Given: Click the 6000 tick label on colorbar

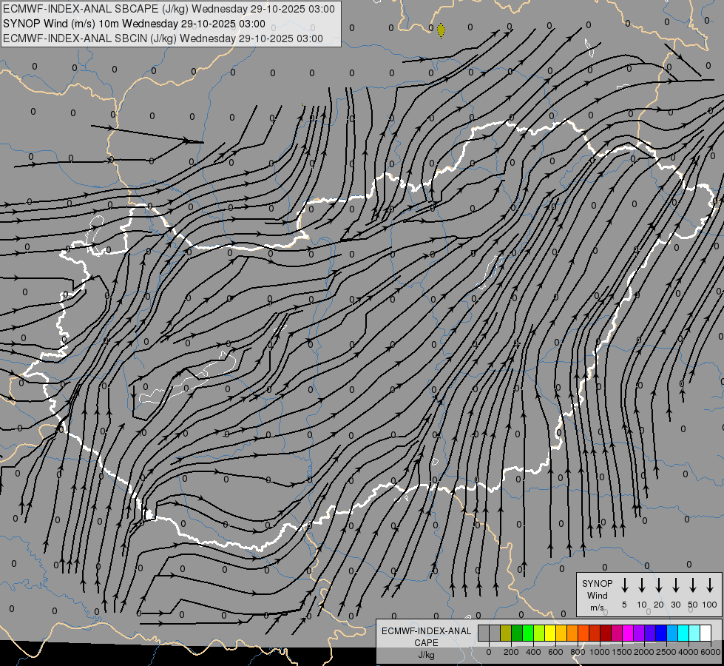Looking at the screenshot, I should tap(711, 652).
